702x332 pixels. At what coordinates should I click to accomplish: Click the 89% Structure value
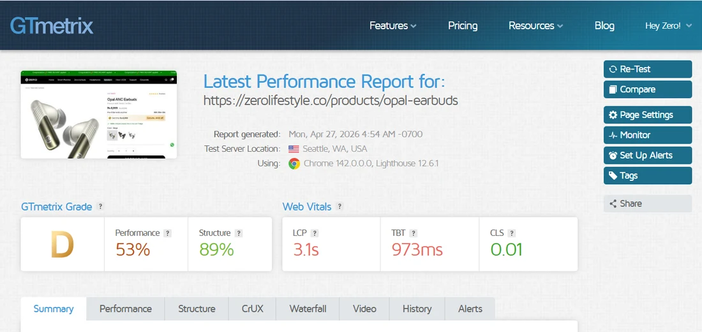pos(216,249)
